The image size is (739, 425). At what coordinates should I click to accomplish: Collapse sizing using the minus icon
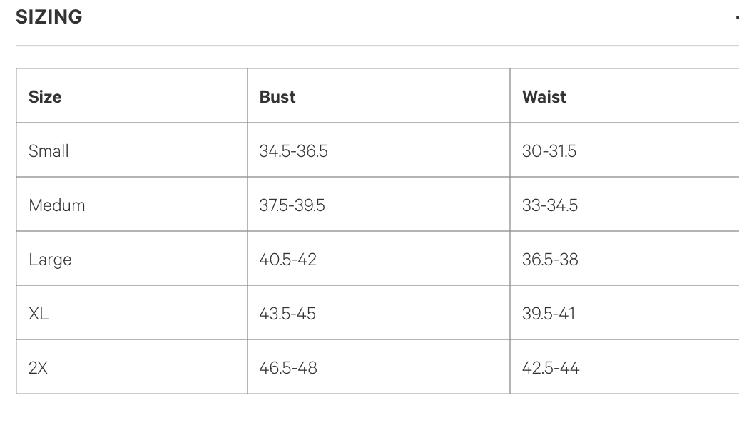pos(736,17)
